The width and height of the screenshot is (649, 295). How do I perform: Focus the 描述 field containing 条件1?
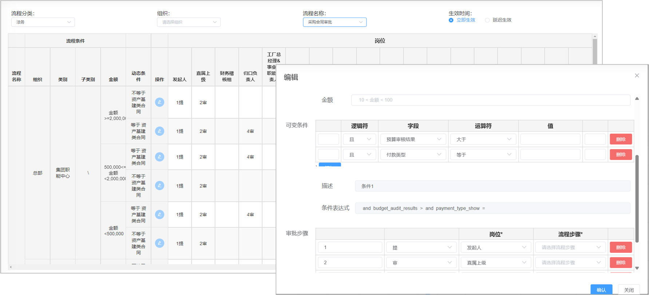492,186
